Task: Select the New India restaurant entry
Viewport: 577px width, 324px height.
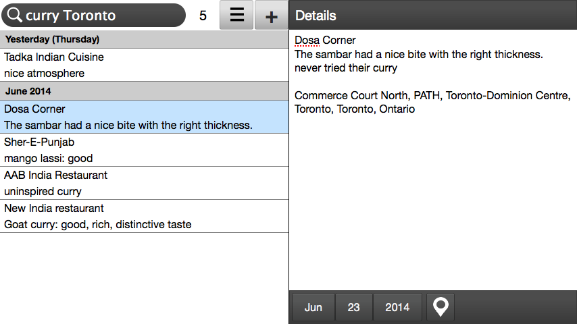Action: [144, 216]
